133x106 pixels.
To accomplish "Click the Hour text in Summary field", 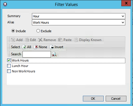I will 36,16.
